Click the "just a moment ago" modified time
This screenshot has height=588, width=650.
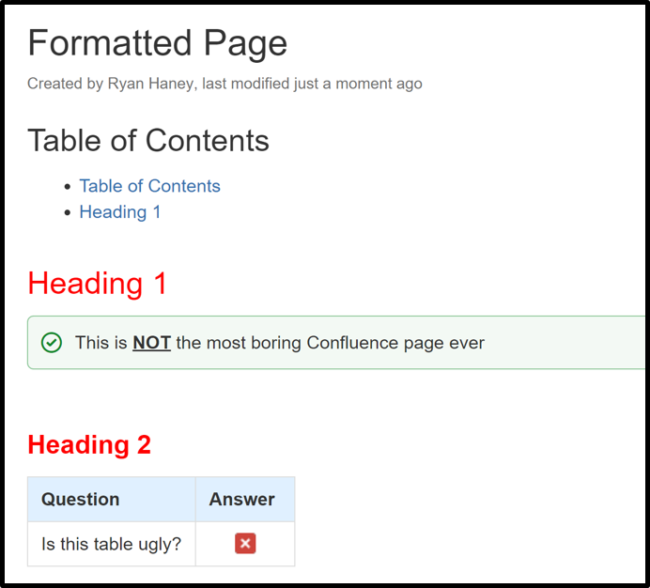[357, 84]
